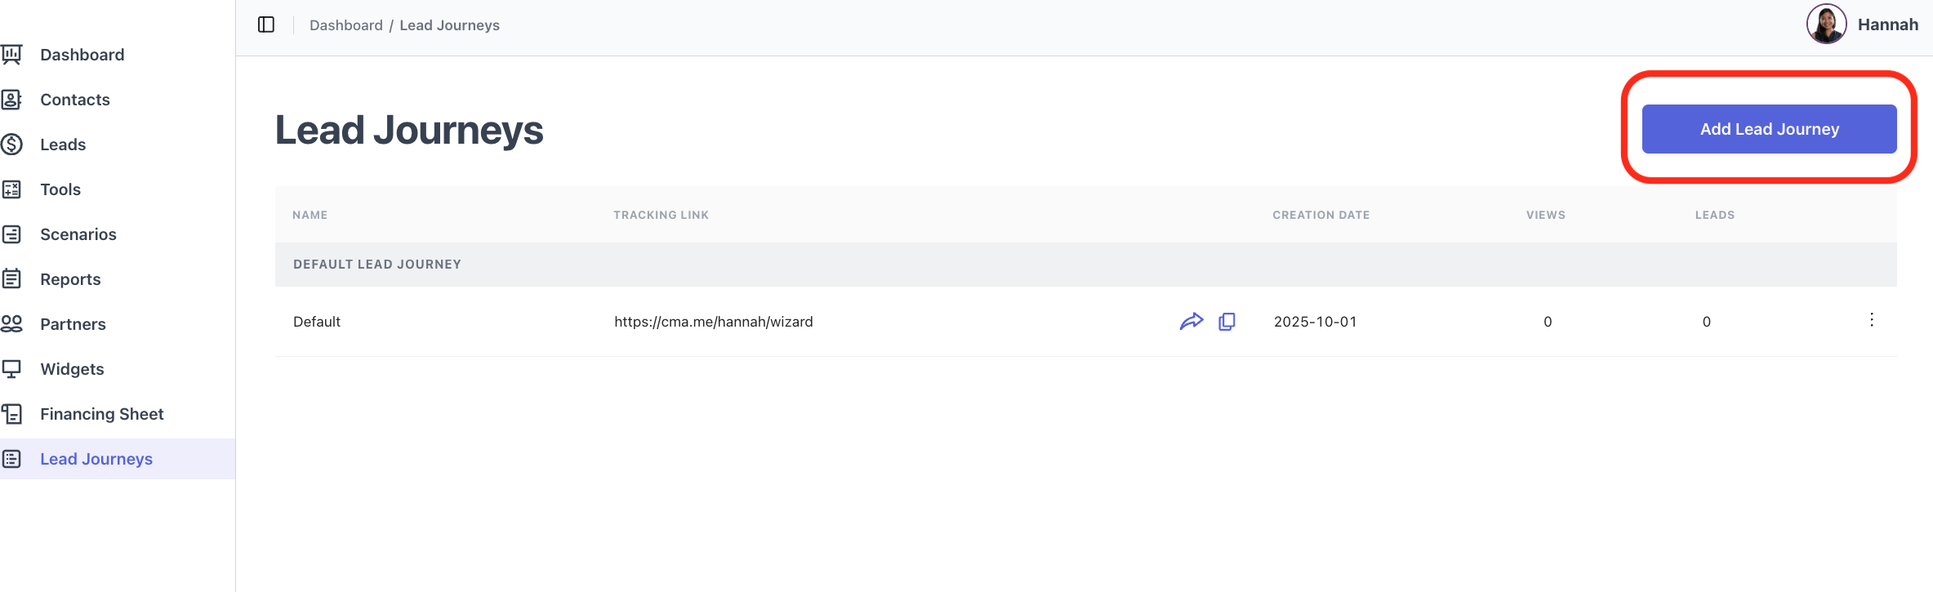Click the Dashboard breadcrumb link
The height and width of the screenshot is (592, 1933).
click(345, 25)
